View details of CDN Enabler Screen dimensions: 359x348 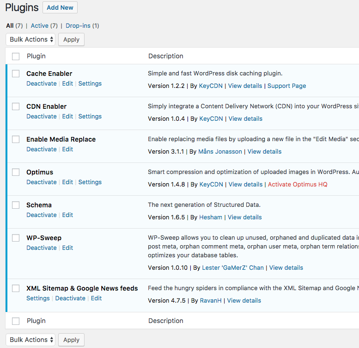[245, 119]
